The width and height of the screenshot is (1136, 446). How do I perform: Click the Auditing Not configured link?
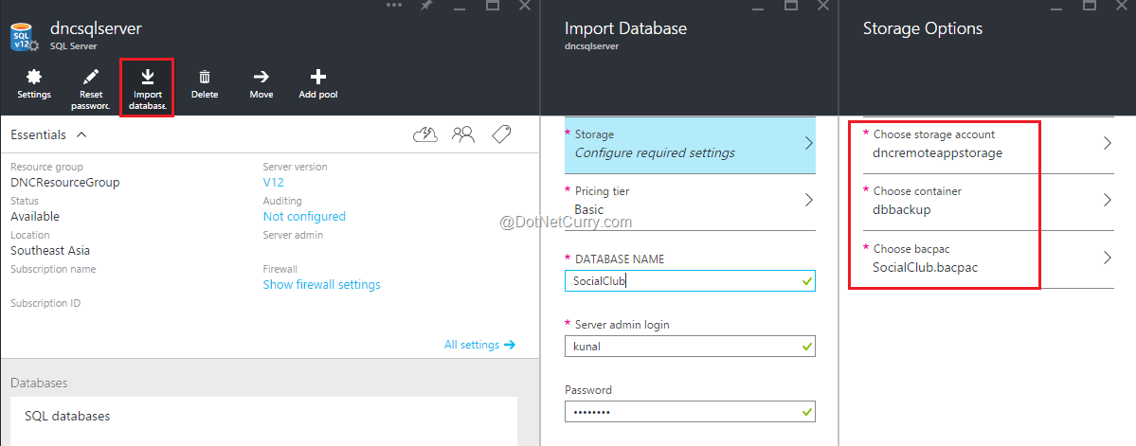pyautogui.click(x=304, y=217)
